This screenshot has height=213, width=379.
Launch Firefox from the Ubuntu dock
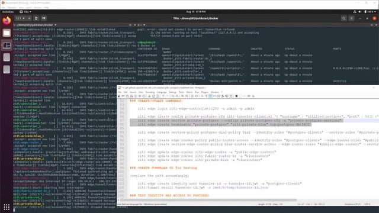click(7, 21)
